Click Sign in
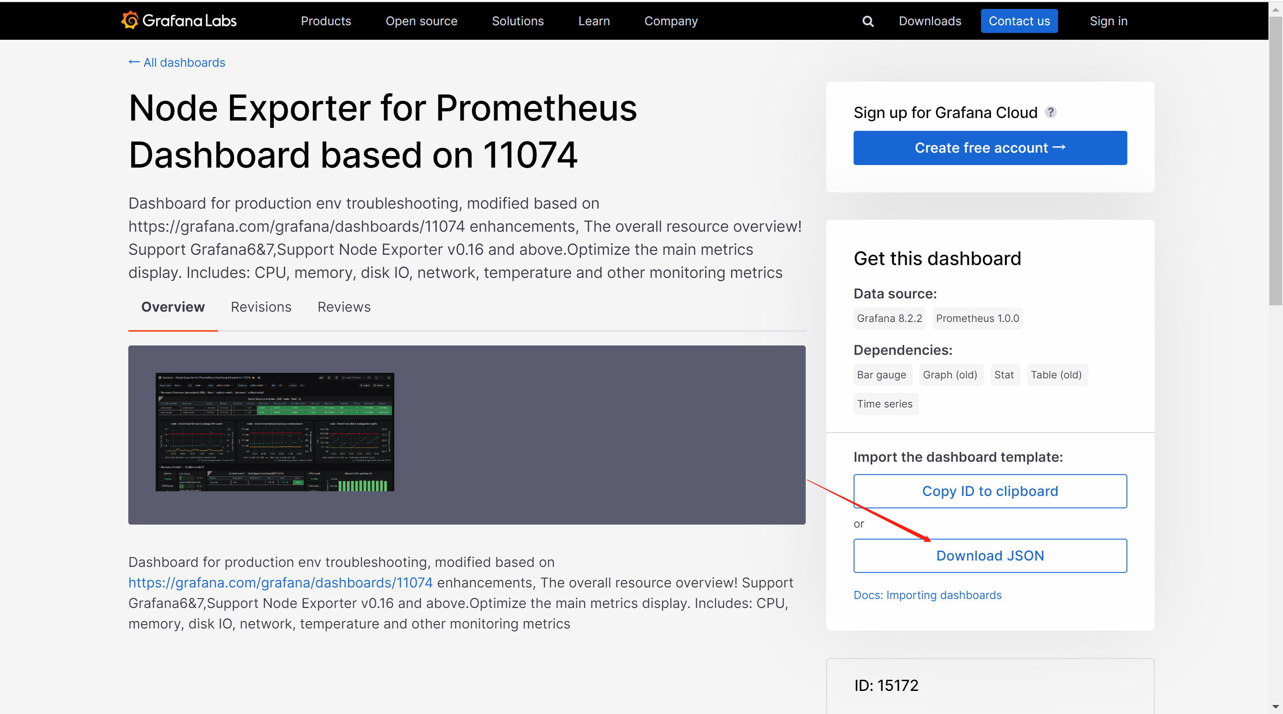This screenshot has height=714, width=1283. click(x=1108, y=21)
